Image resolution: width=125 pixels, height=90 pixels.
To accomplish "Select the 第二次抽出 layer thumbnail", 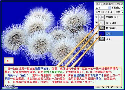I will [x=102, y=28].
